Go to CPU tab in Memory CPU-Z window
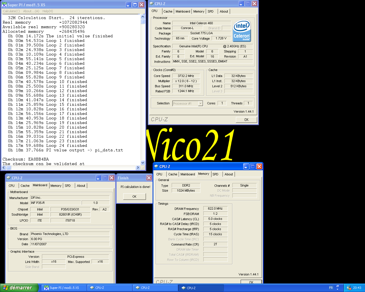 tap(159, 174)
